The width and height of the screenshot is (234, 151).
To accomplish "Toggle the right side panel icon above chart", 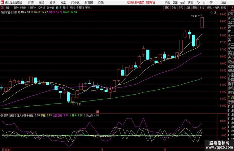I will pos(215,12).
